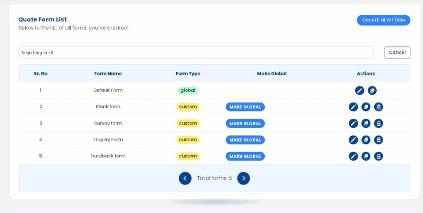
Task: Make the Survey form global
Action: click(245, 123)
